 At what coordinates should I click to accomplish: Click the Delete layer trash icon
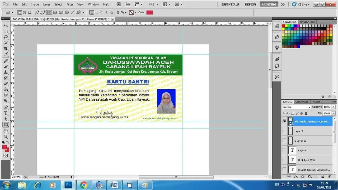coord(329,176)
